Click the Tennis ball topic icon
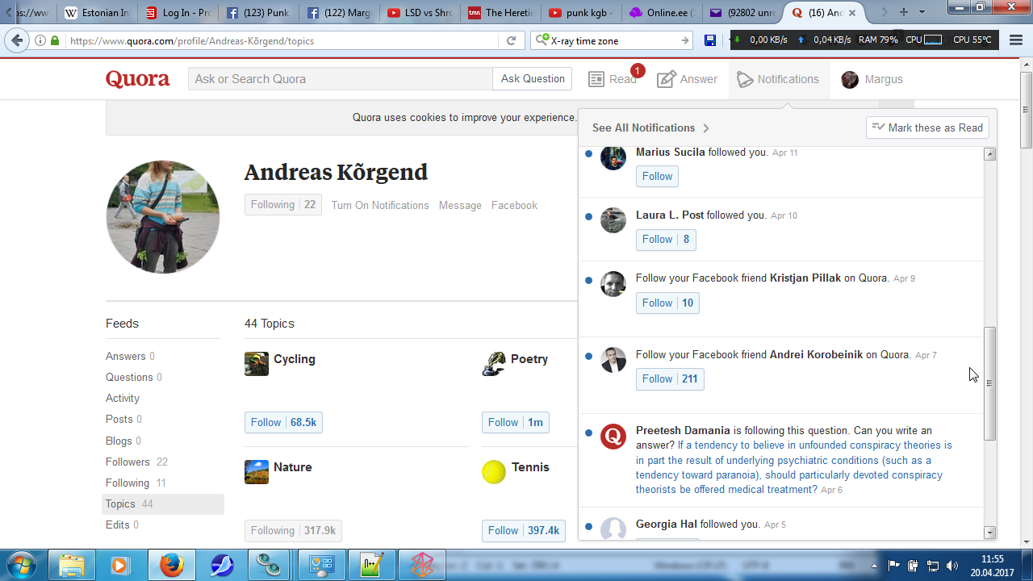 tap(494, 472)
